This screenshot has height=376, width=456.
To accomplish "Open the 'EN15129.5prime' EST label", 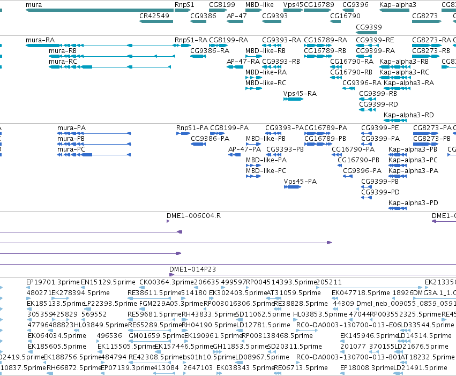I will [x=108, y=282].
